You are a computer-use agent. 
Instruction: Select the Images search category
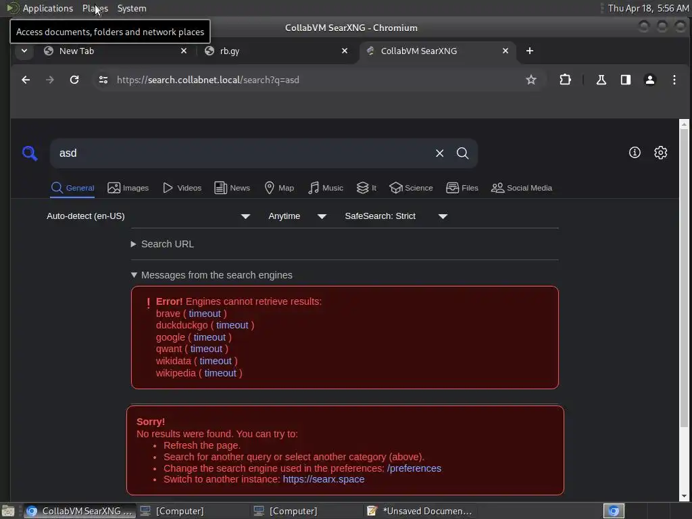[x=128, y=188]
